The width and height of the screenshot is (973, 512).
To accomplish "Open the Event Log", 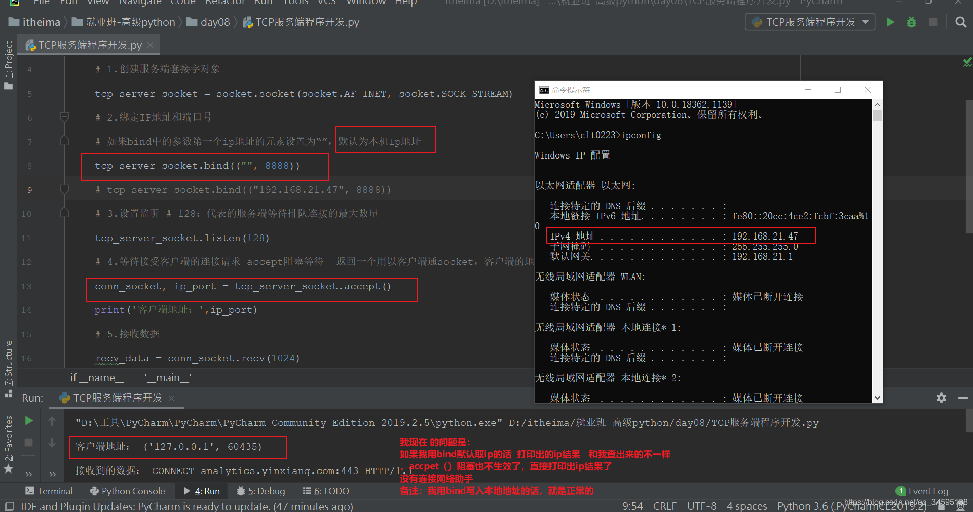I will (922, 491).
